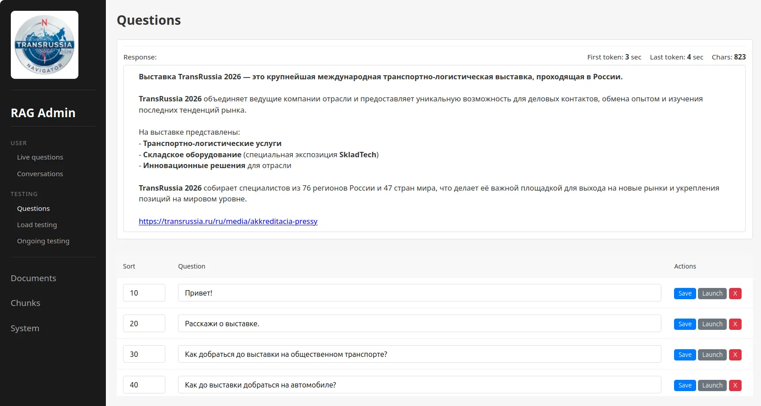Select Questions under Testing

click(x=33, y=209)
